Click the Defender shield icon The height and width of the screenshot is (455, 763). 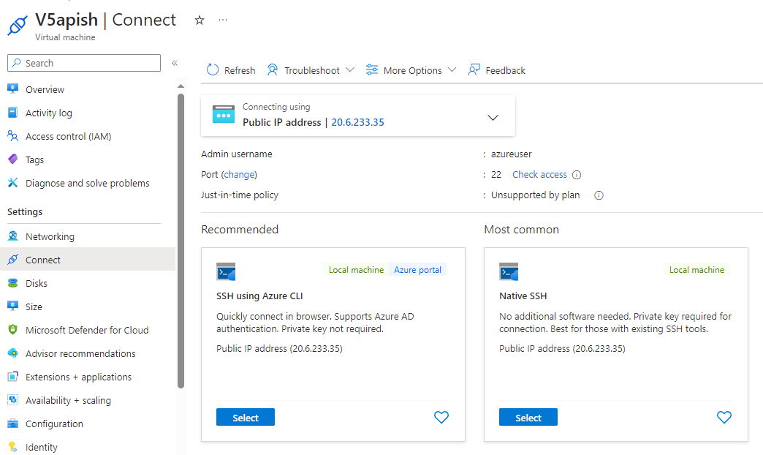point(12,330)
